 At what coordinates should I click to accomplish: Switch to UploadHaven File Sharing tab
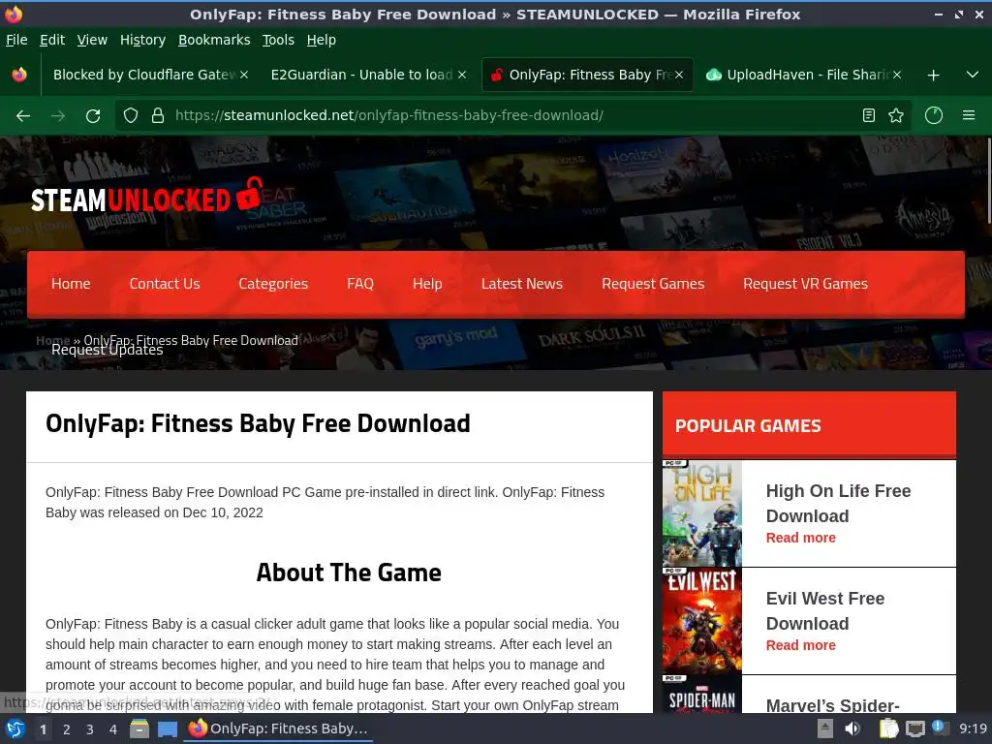coord(803,75)
